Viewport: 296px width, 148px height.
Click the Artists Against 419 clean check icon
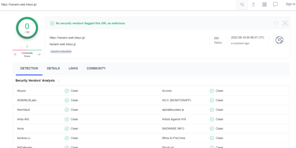point(212,119)
